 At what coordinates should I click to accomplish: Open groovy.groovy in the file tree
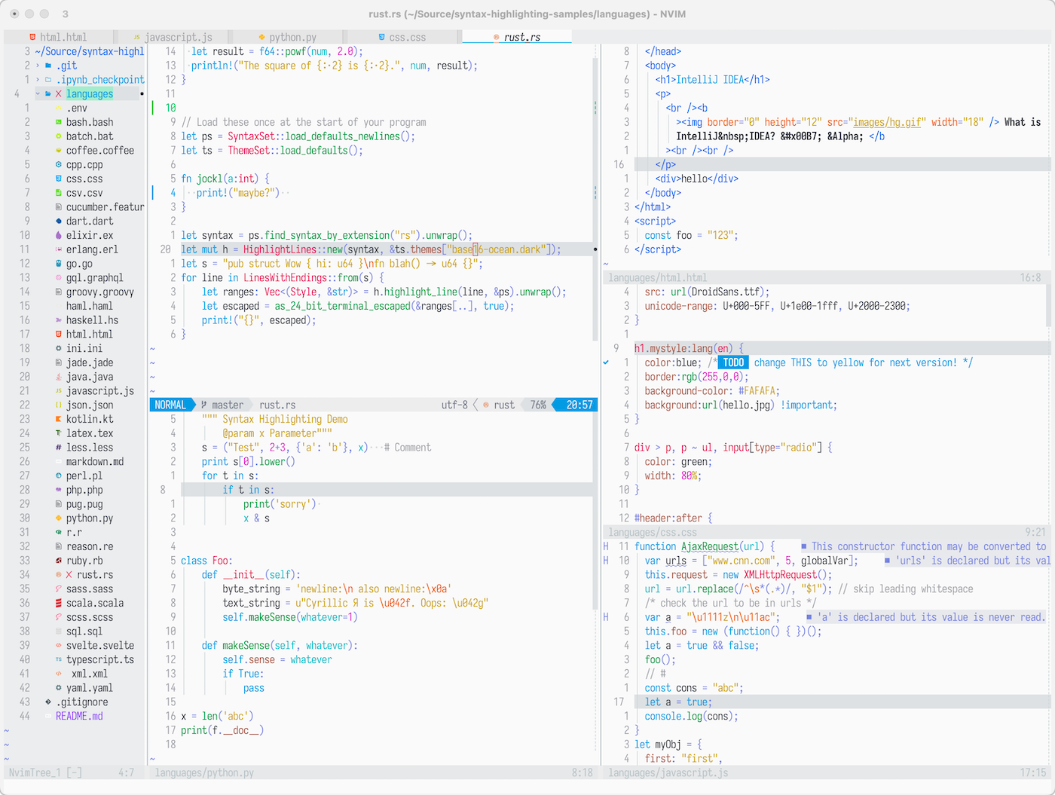click(x=99, y=292)
